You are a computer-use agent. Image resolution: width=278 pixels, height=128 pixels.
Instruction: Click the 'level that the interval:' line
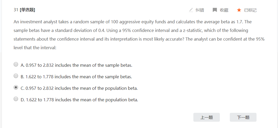tap(35, 48)
